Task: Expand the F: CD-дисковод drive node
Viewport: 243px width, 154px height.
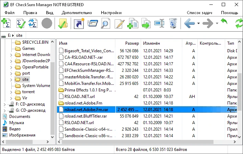Action: click(4, 104)
